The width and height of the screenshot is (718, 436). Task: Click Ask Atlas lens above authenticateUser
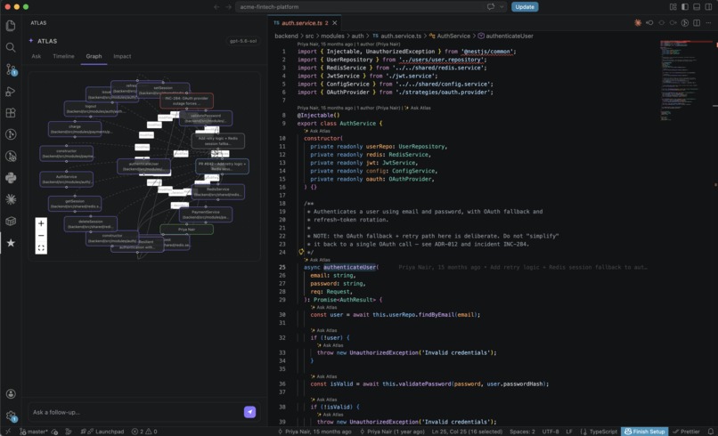317,260
